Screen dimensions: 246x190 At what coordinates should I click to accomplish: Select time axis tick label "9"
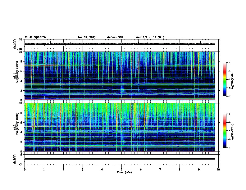(x=199, y=170)
